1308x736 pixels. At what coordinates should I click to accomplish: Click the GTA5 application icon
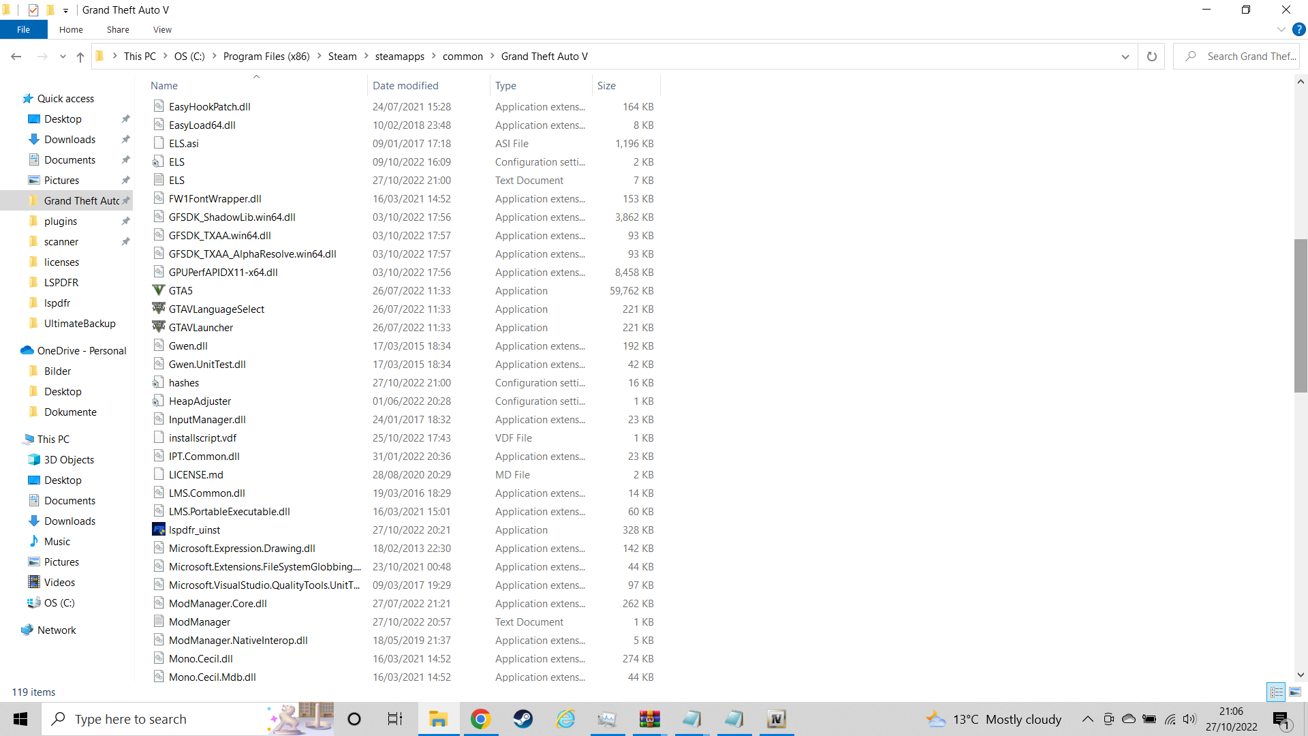159,290
